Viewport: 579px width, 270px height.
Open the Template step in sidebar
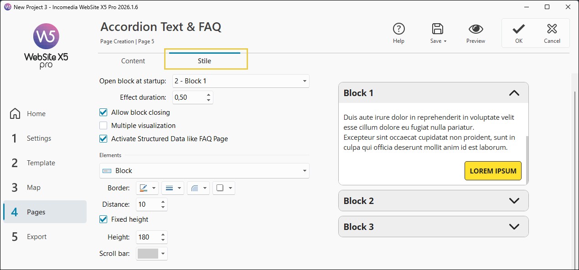[41, 163]
